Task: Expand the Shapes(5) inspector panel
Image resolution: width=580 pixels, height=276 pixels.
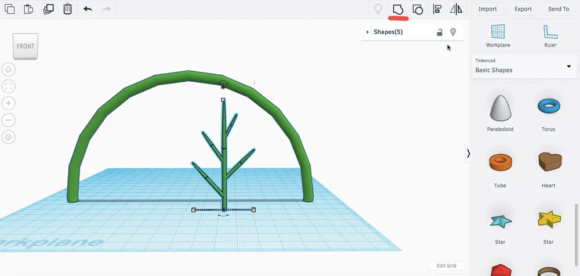Action: [x=367, y=32]
